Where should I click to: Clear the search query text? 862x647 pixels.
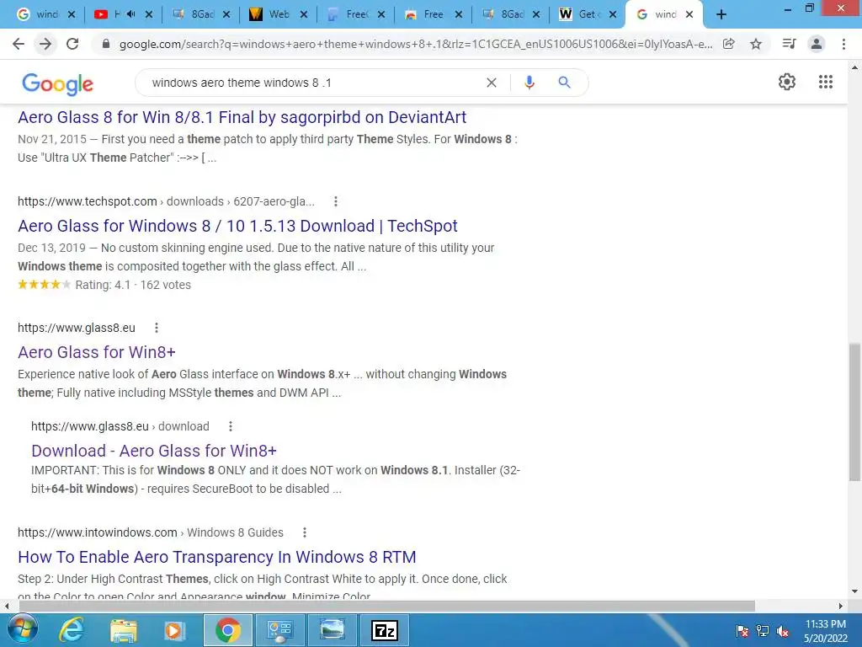click(492, 83)
